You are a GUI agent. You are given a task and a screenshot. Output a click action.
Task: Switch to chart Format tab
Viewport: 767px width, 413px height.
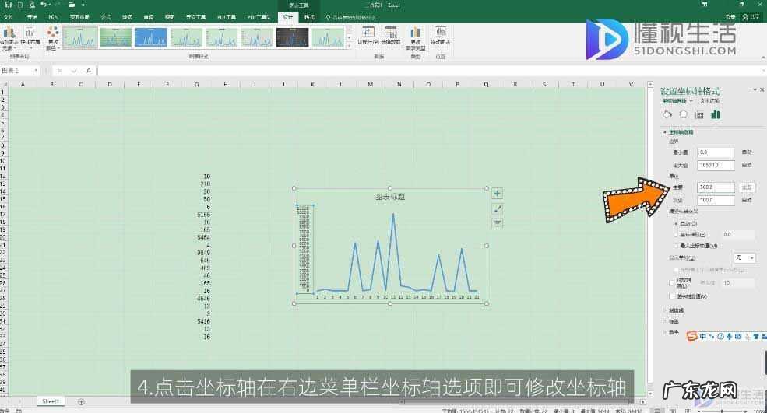coord(310,17)
